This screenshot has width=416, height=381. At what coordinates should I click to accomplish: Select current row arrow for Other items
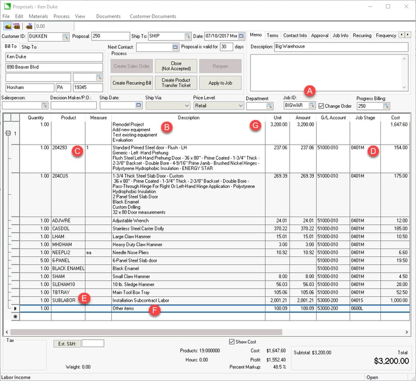[x=15, y=308]
